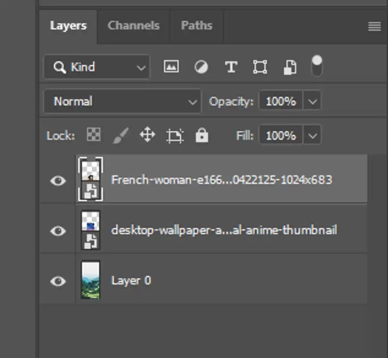388x358 pixels.
Task: Prevent auto-nesting into artboards lock
Action: [175, 136]
